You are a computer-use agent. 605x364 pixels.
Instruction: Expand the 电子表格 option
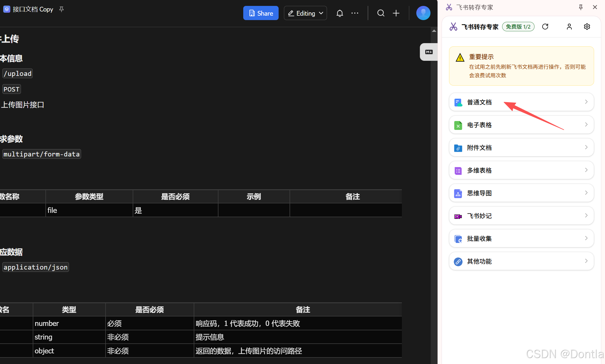(521, 125)
